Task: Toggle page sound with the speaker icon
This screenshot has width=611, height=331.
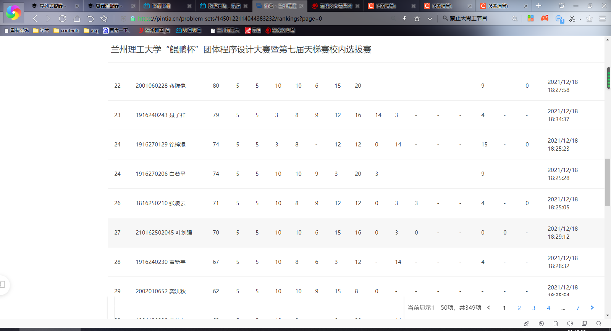Action: [570, 323]
